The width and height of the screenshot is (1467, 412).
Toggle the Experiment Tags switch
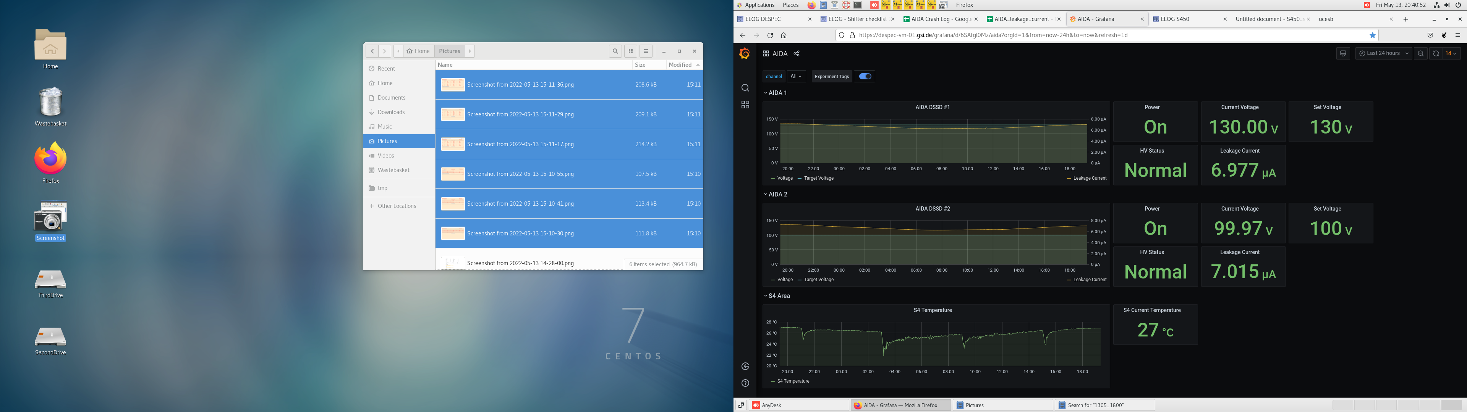pyautogui.click(x=865, y=76)
